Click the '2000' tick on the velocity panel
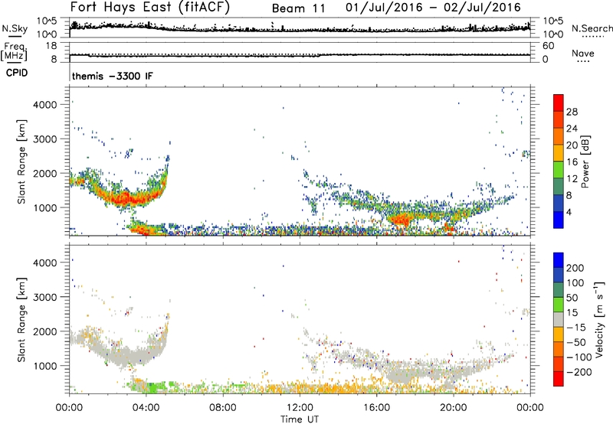 (x=45, y=331)
